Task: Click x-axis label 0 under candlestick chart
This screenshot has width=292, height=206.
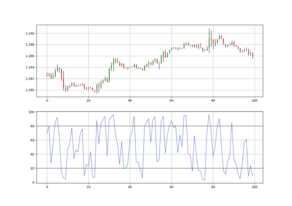Action: pyautogui.click(x=47, y=100)
